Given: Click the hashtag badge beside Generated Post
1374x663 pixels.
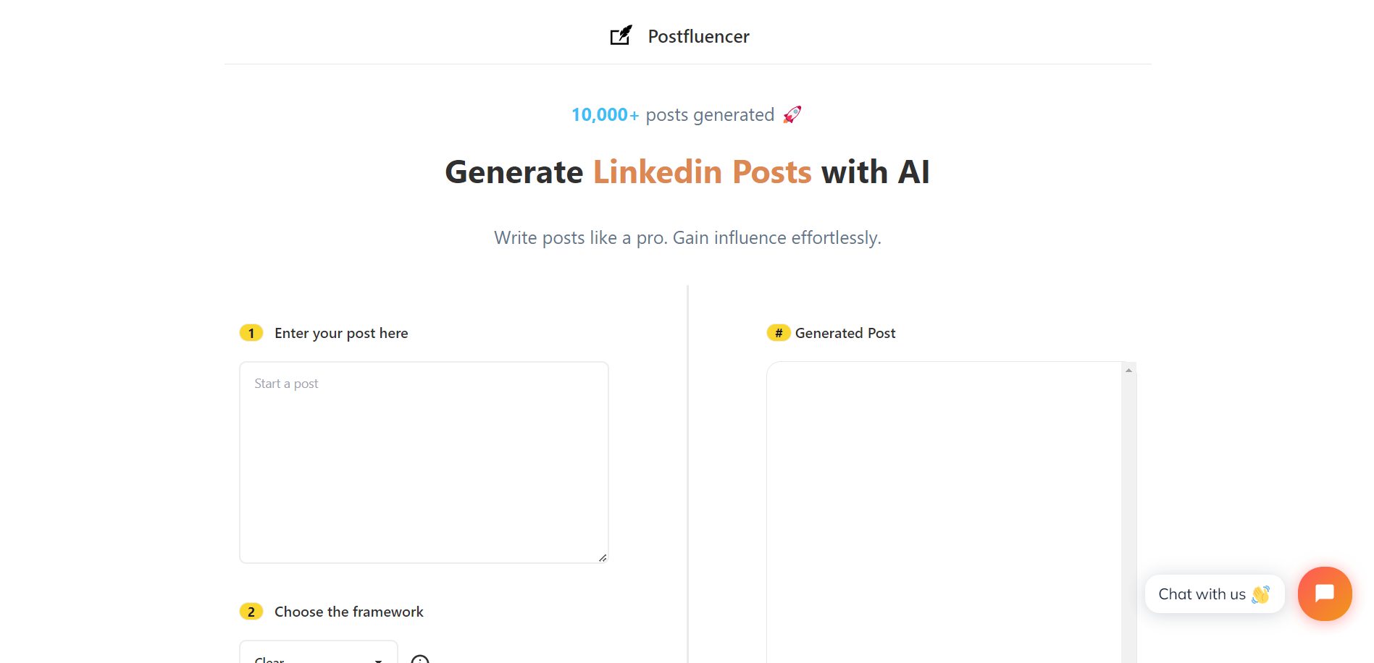Looking at the screenshot, I should (x=778, y=333).
